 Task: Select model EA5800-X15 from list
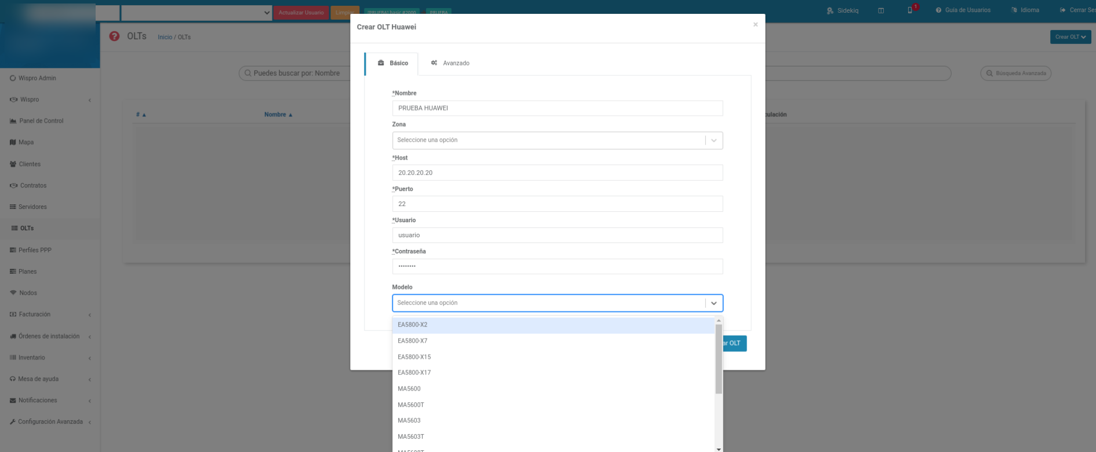(554, 357)
